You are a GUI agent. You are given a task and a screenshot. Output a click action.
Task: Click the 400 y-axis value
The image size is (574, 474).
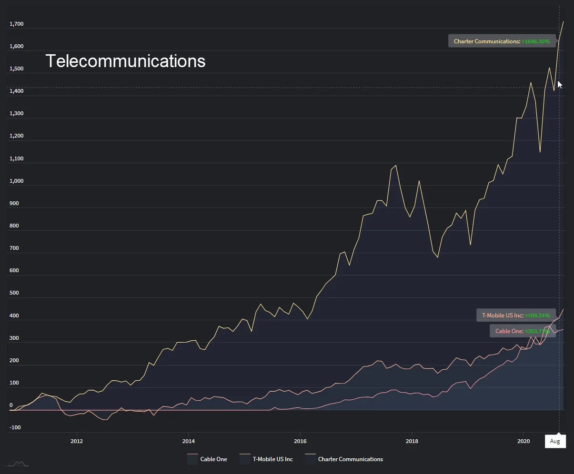(14, 316)
